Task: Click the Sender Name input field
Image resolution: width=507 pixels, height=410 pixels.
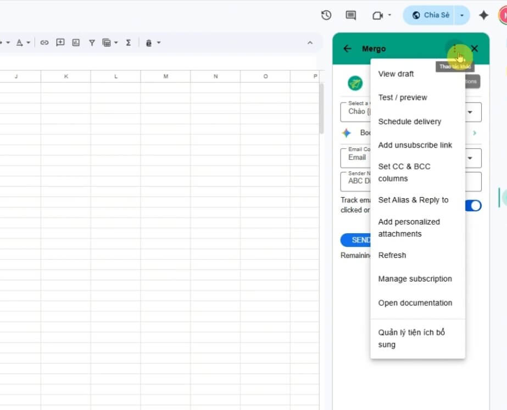Action: [411, 181]
